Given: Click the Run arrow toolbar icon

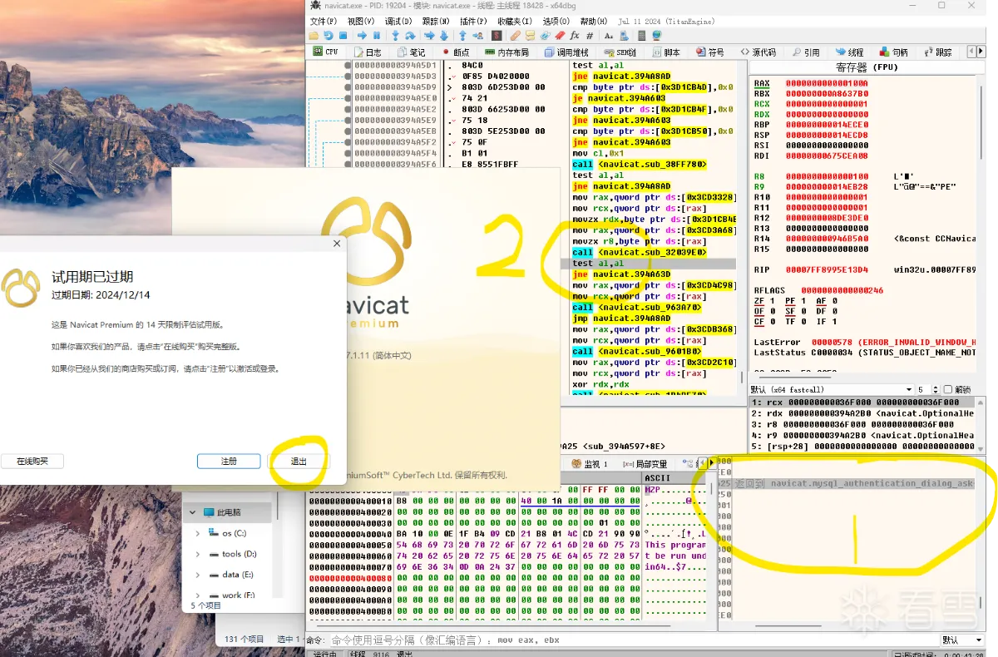Looking at the screenshot, I should coord(362,36).
